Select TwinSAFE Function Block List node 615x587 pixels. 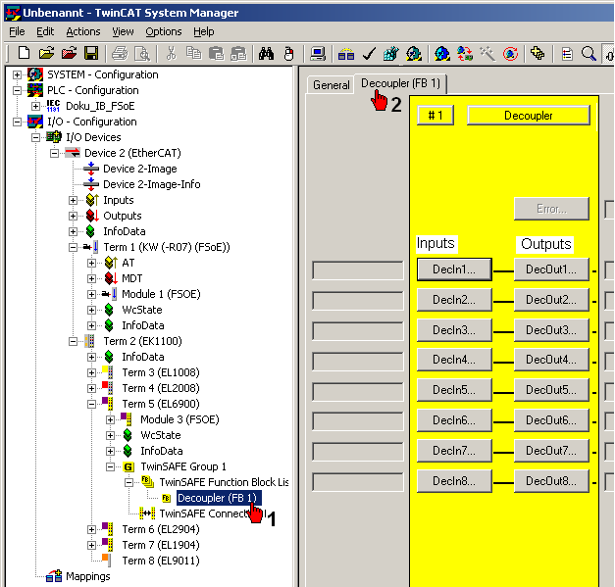pos(224,482)
